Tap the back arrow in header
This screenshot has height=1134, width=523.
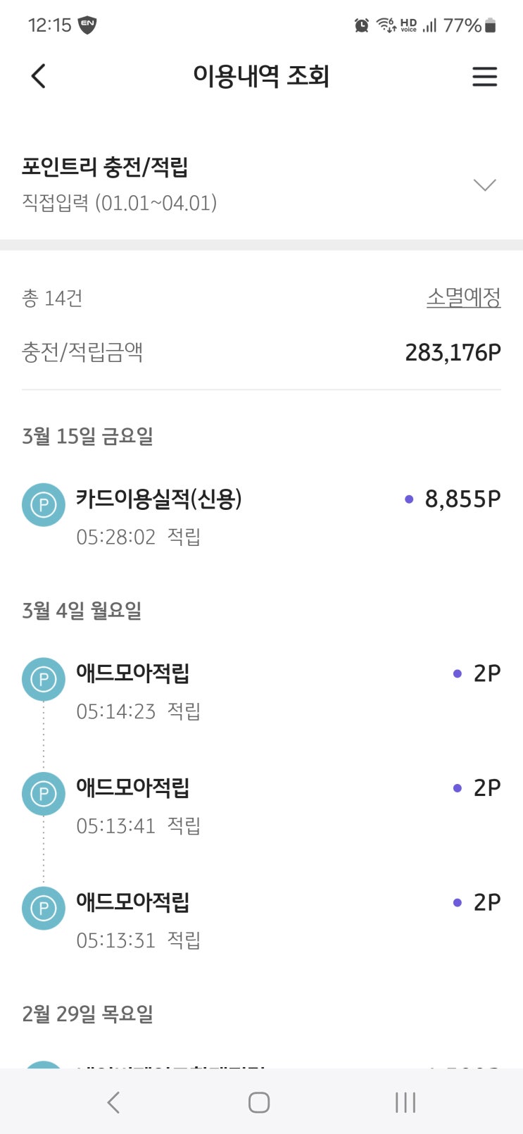click(39, 76)
